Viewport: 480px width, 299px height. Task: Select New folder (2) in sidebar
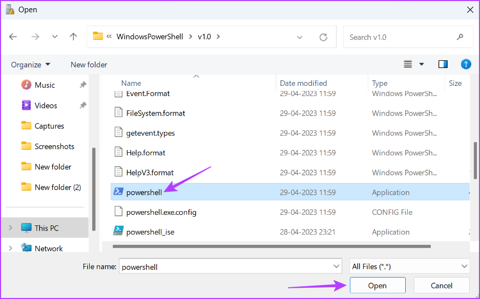tap(57, 188)
